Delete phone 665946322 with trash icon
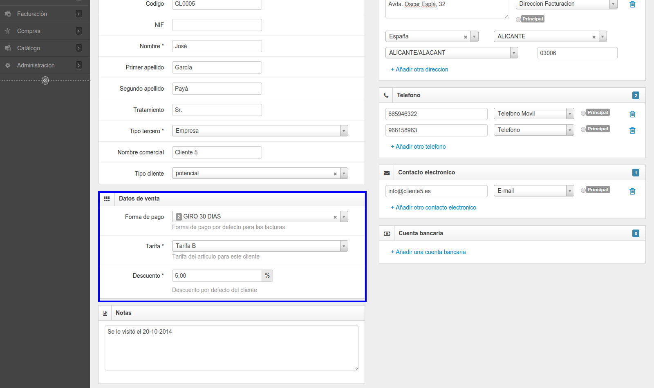This screenshot has height=388, width=654. click(x=632, y=114)
